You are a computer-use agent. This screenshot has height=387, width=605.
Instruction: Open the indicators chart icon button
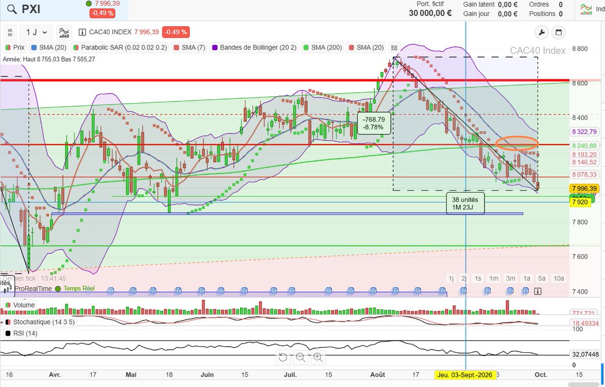pos(64,33)
